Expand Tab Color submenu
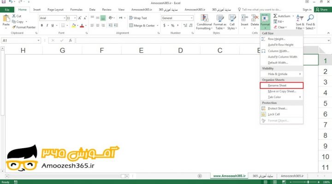 pos(282,97)
